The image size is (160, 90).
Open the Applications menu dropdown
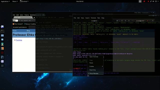click(x=5, y=1)
